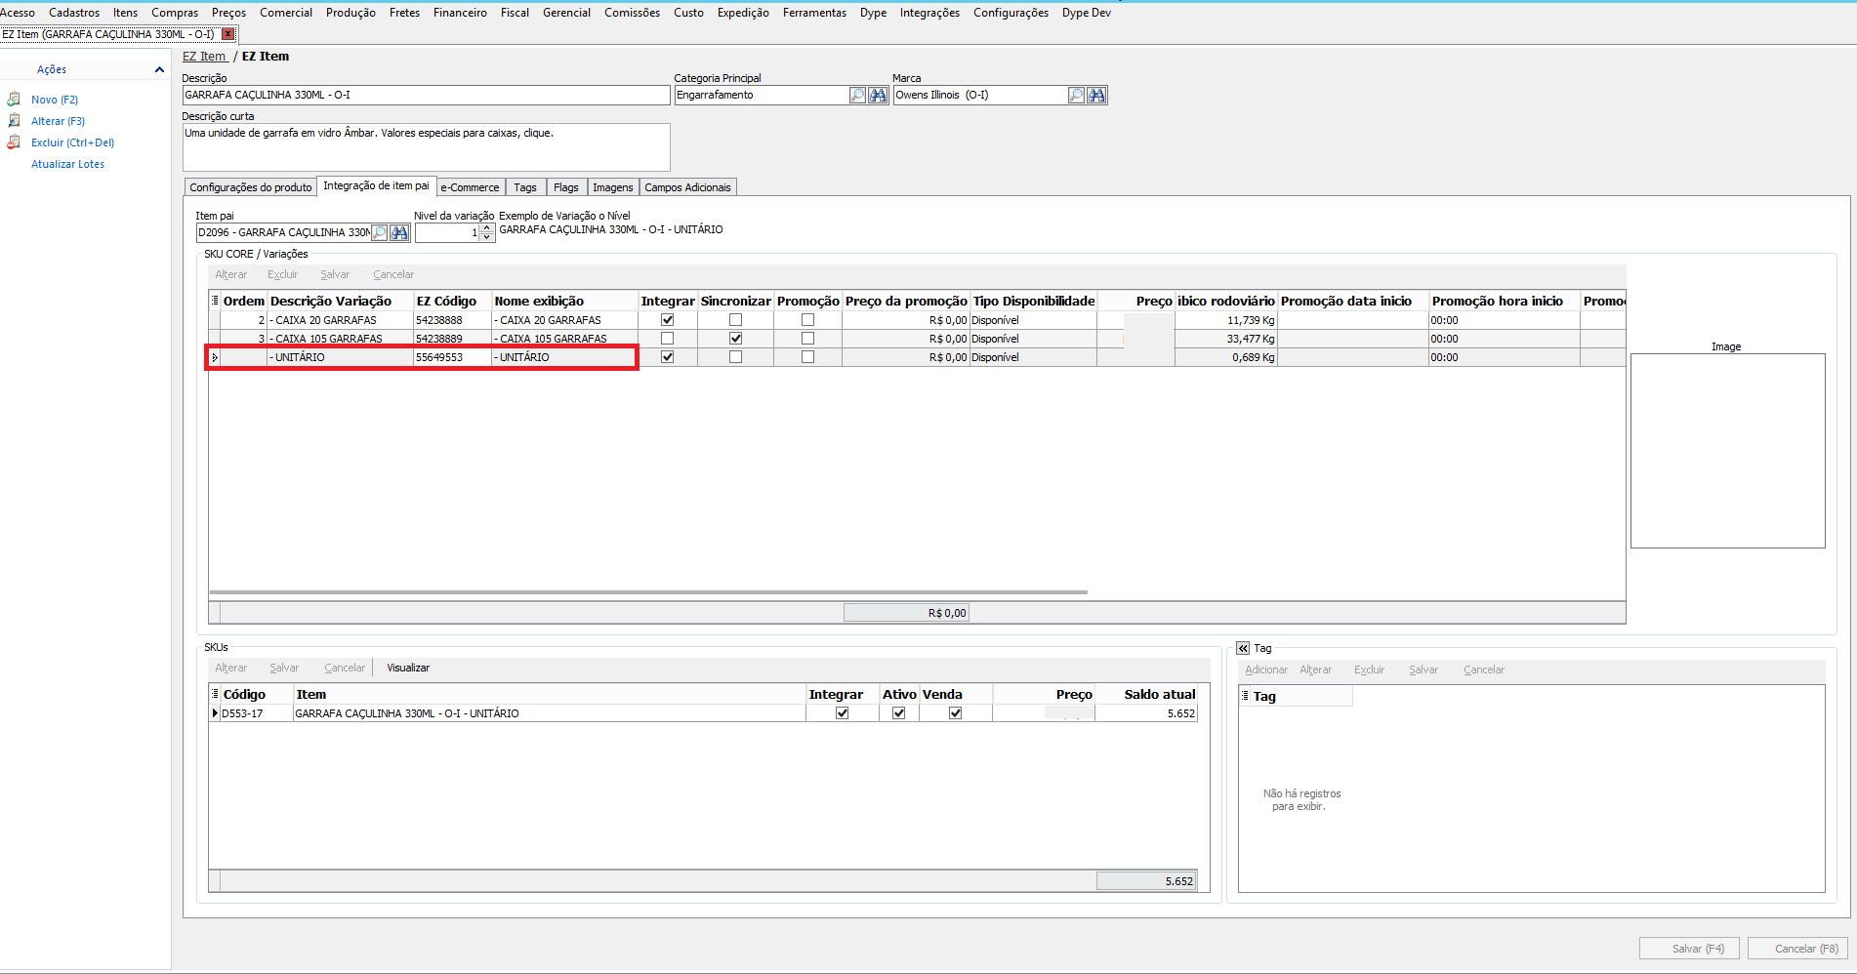Open column chooser of SKUs grid

pos(215,694)
